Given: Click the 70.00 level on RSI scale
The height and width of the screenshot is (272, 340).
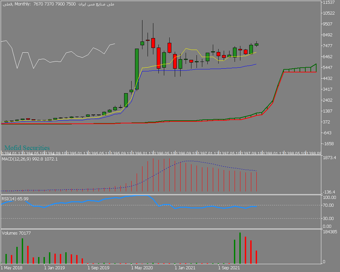Looking at the screenshot, I should click(328, 205).
